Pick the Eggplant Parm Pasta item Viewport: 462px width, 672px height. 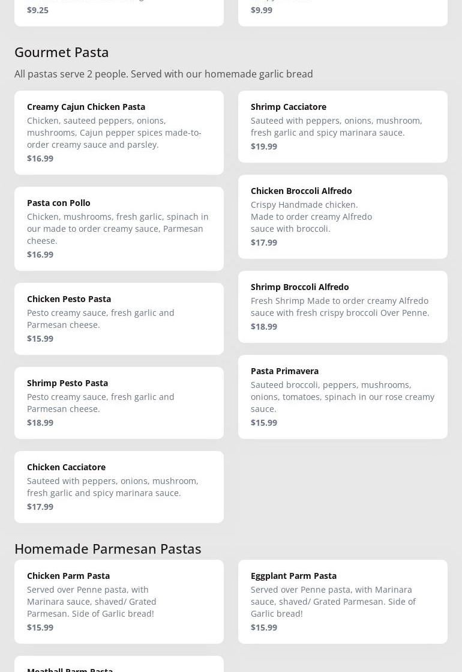(x=343, y=601)
